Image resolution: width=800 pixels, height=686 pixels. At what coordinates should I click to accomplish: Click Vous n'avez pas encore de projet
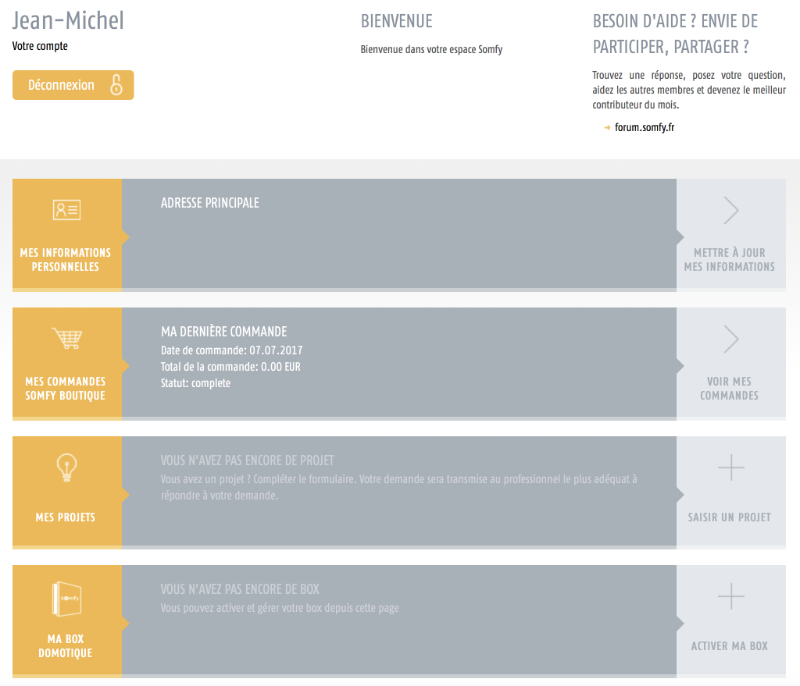248,460
